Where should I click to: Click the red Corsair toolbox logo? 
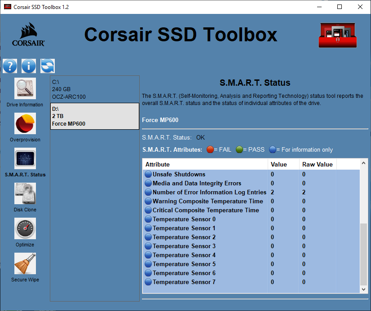(x=337, y=34)
